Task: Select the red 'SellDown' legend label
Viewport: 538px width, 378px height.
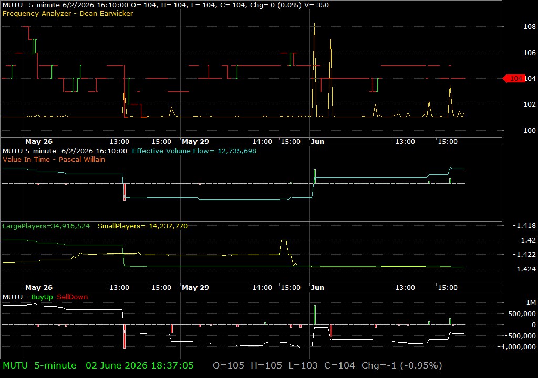Action: pyautogui.click(x=73, y=297)
